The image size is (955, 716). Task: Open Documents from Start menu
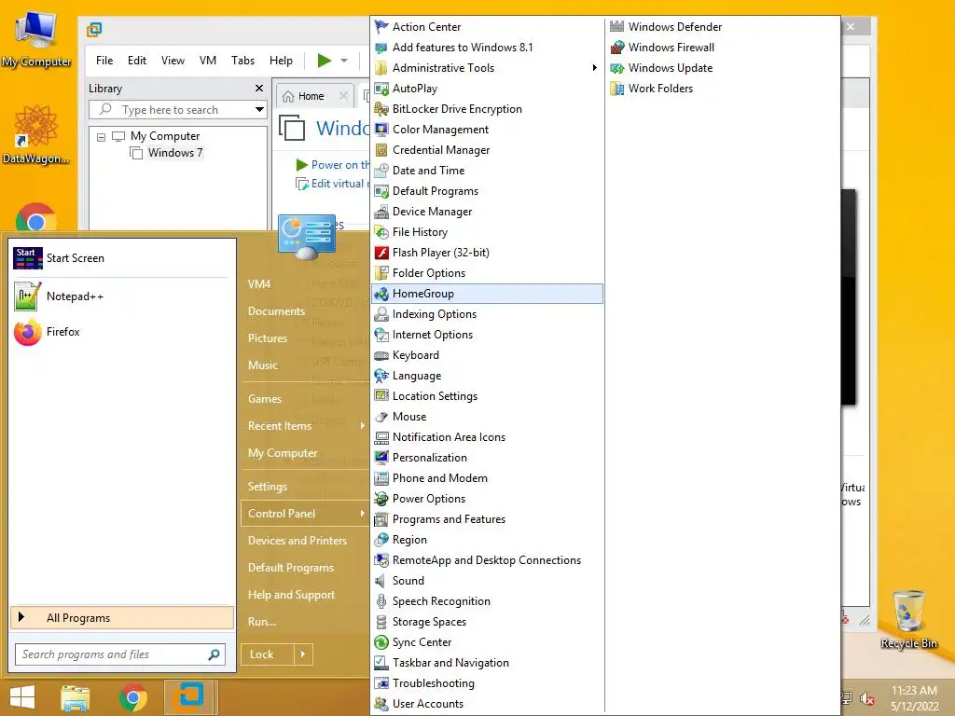point(276,311)
